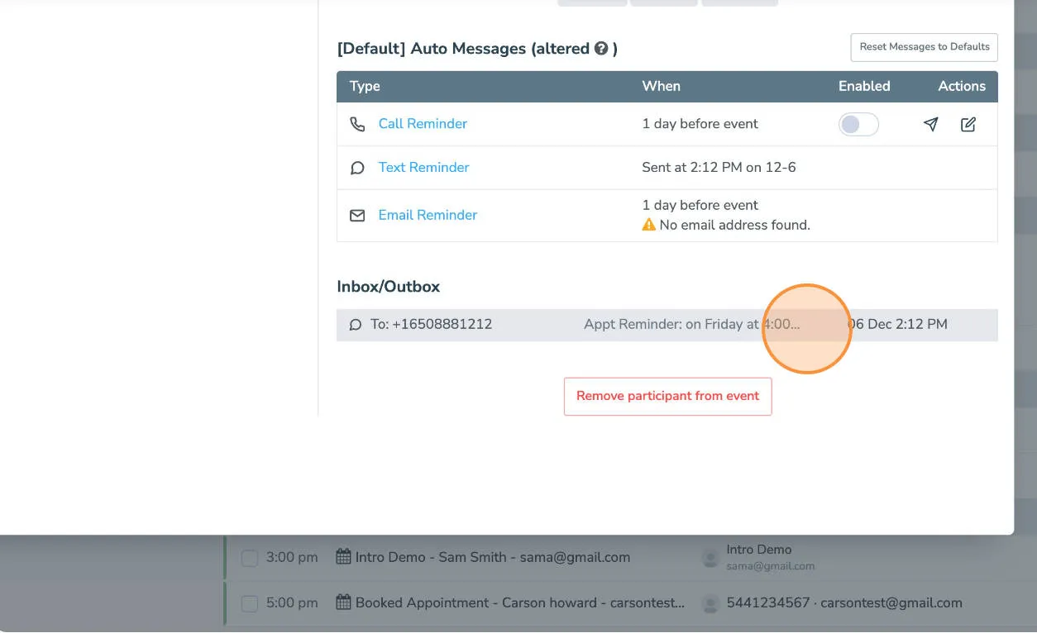The width and height of the screenshot is (1037, 633).
Task: Click the calendar icon beside Intro Demo
Action: [343, 556]
